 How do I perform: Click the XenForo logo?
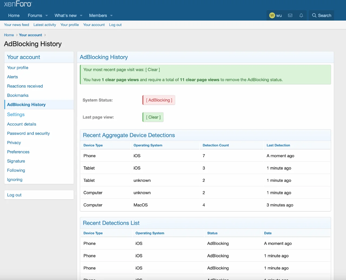pyautogui.click(x=18, y=4)
